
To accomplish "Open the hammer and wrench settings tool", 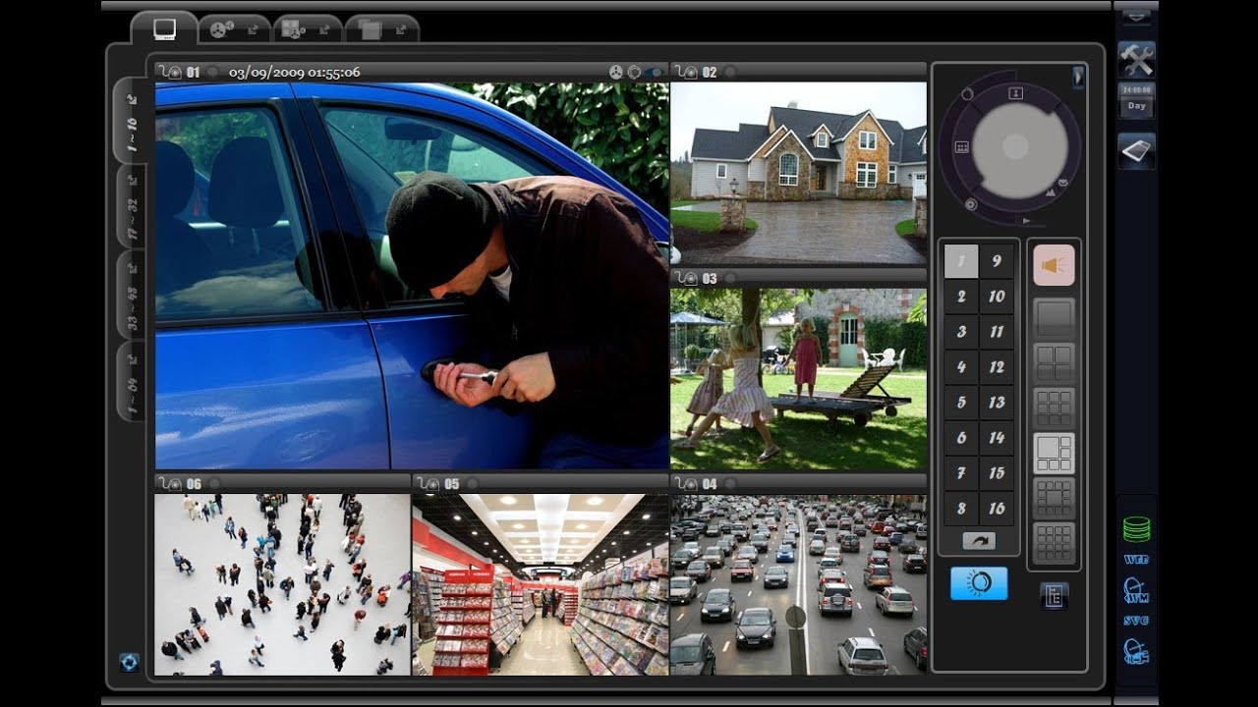I will click(x=1136, y=60).
